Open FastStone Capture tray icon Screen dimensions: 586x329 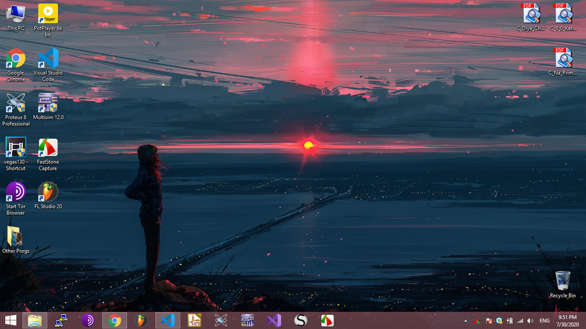[x=477, y=321]
